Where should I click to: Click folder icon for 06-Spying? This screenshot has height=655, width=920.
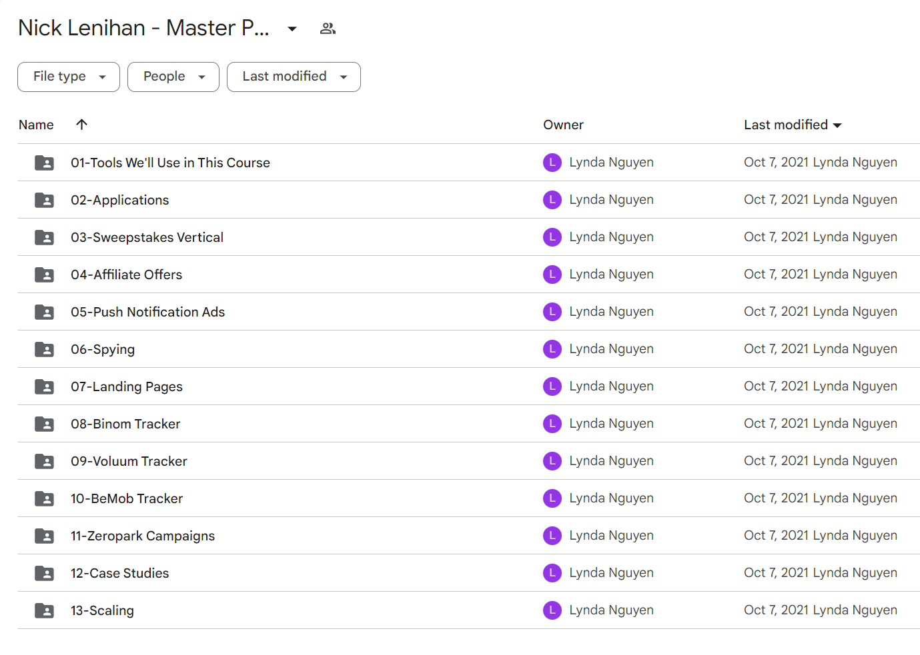click(45, 349)
